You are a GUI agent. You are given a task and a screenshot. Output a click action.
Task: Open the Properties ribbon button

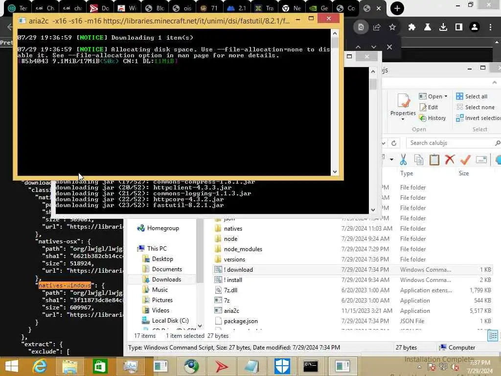[403, 107]
